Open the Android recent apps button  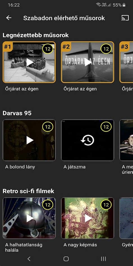point(103,259)
